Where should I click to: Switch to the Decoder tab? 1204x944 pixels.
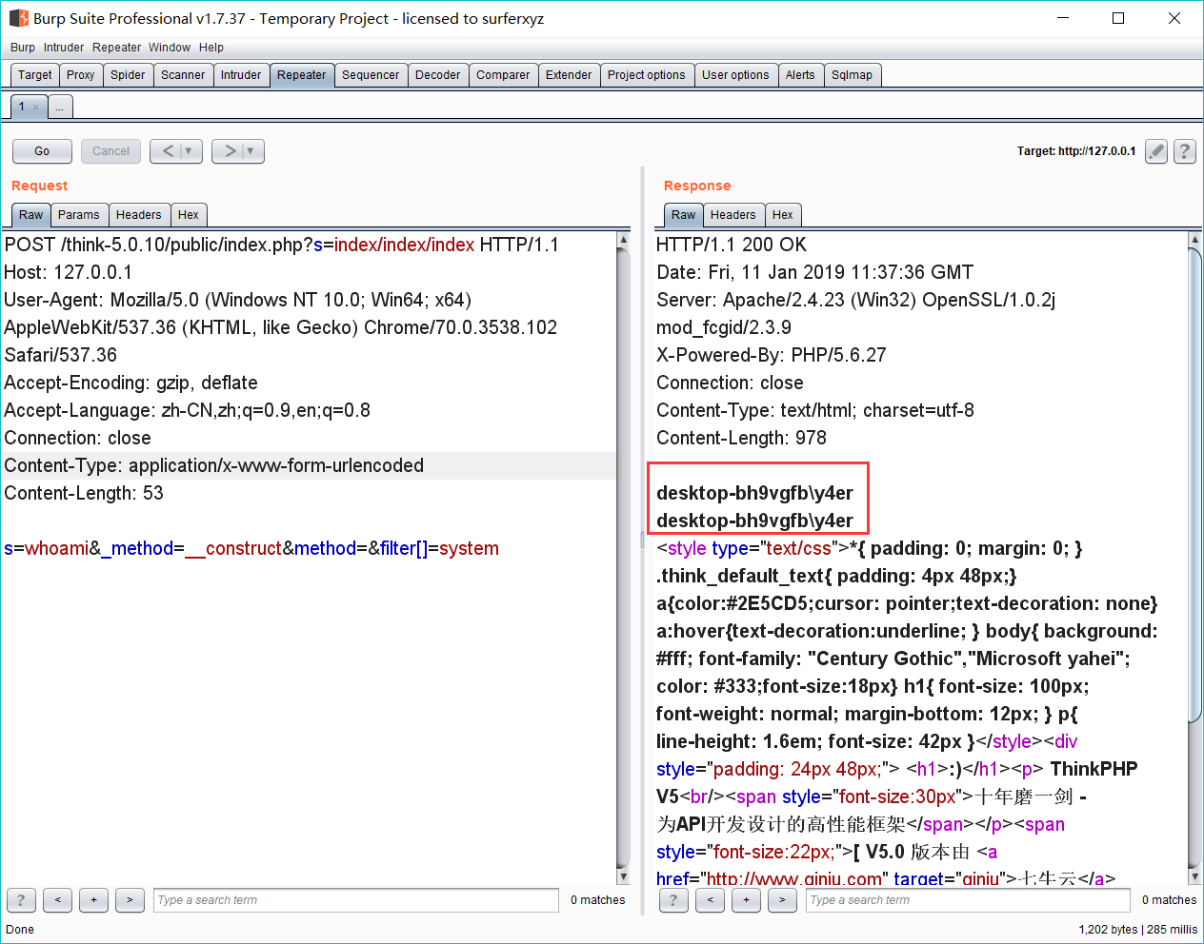pyautogui.click(x=438, y=75)
